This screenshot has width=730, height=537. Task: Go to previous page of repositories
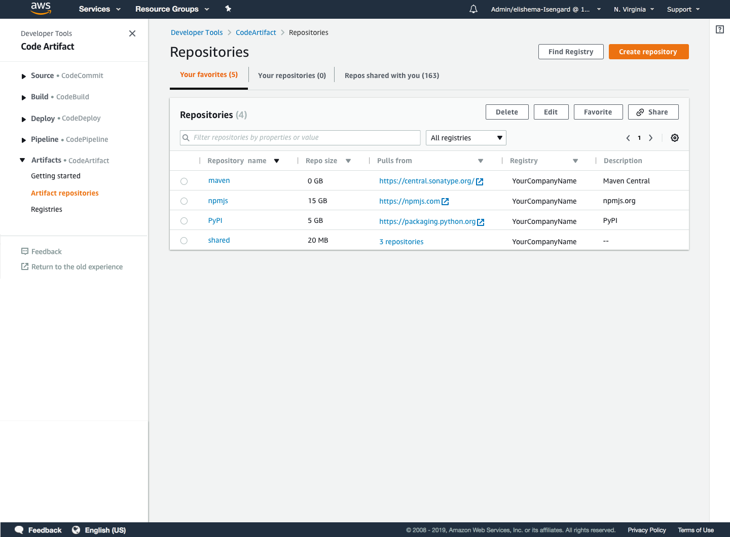[628, 138]
